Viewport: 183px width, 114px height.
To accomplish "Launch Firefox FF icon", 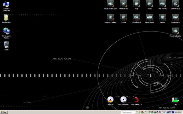I will [124, 19].
